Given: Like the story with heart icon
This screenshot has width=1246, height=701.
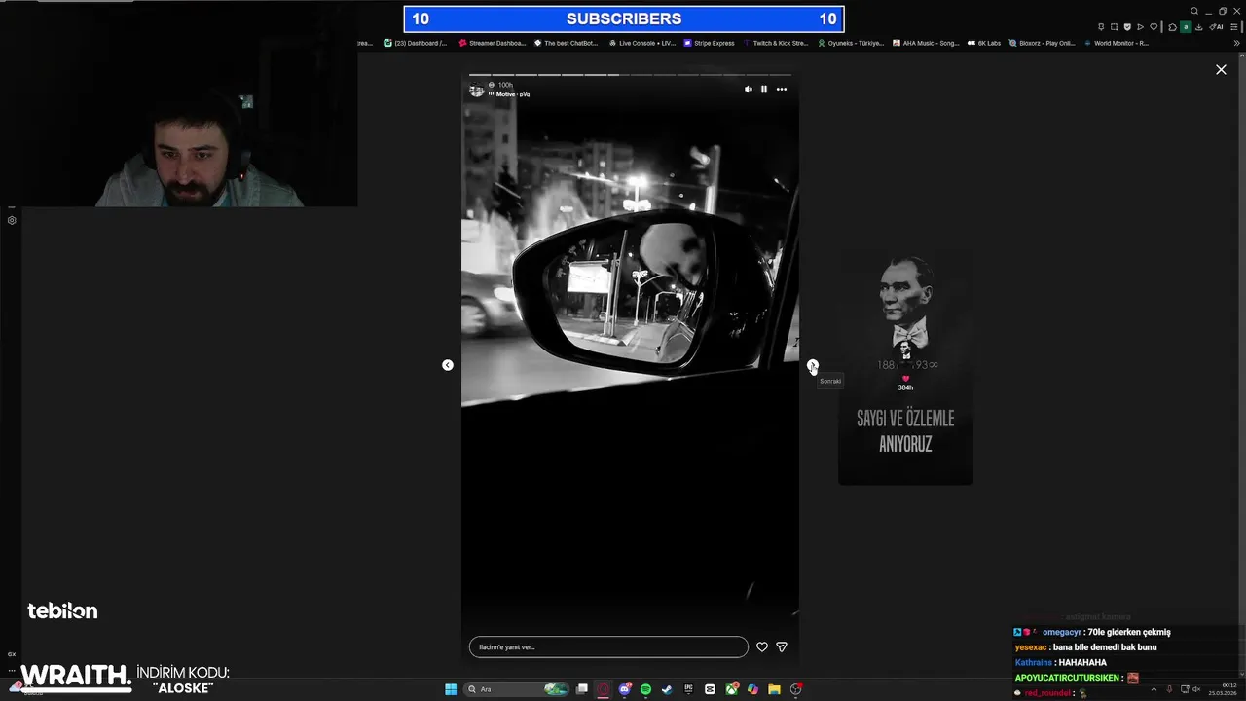Looking at the screenshot, I should pyautogui.click(x=762, y=646).
